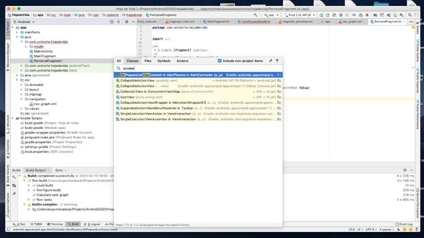Open the Event Log tool window
Image resolution: width=424 pixels, height=238 pixels.
point(404,224)
